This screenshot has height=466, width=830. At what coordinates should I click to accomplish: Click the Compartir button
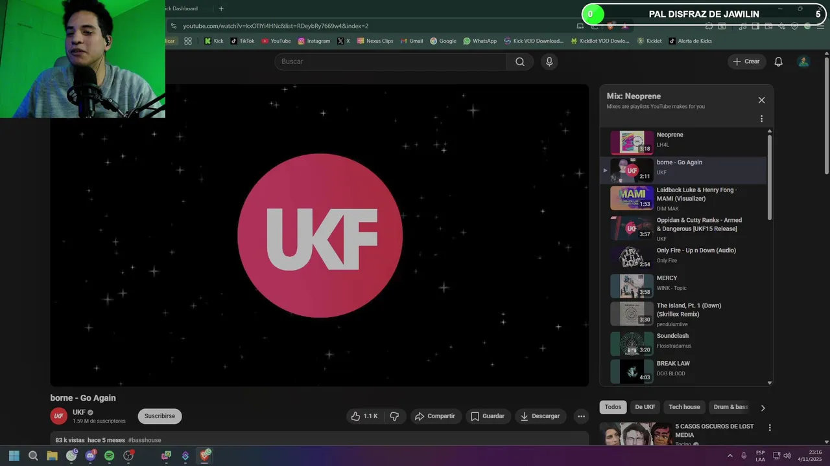435,416
